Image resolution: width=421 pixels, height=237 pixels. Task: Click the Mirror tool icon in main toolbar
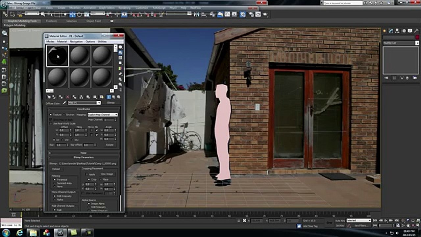pyautogui.click(x=197, y=14)
